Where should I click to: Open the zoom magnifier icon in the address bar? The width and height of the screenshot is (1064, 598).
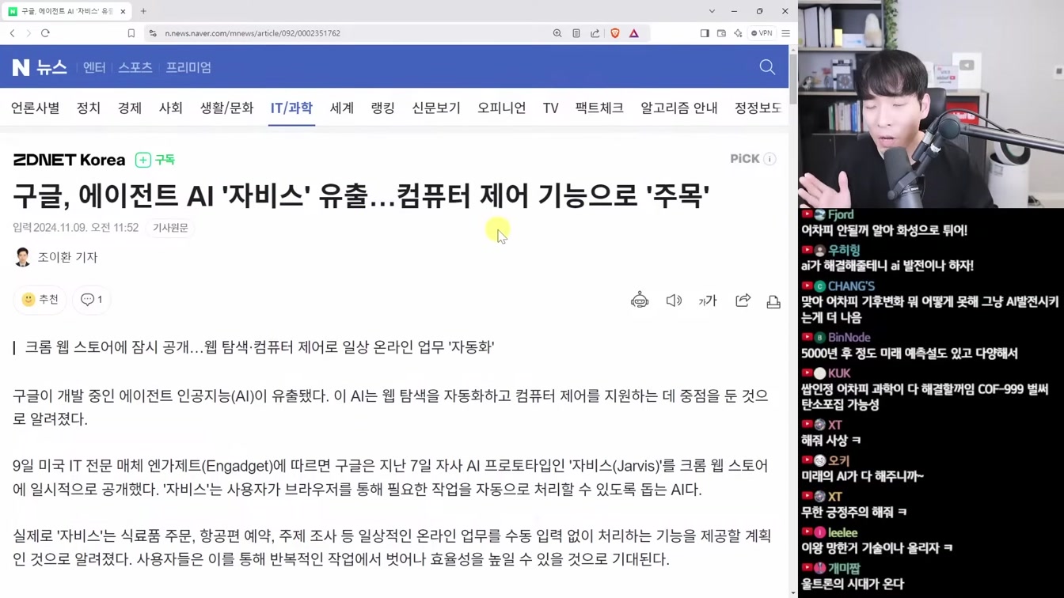coord(557,33)
